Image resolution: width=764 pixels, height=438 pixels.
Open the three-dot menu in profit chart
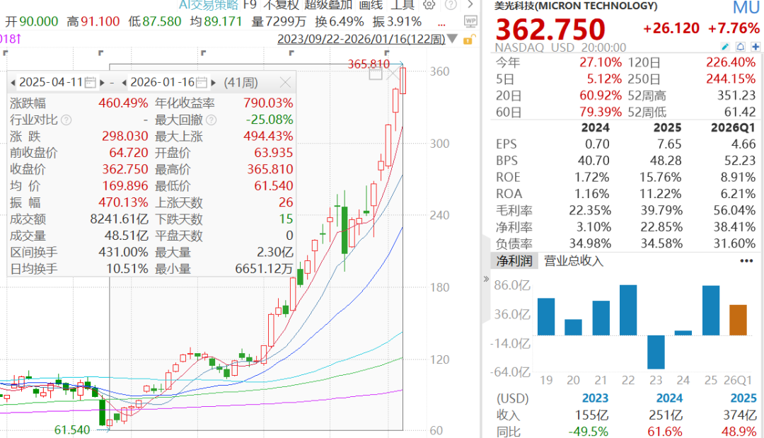pyautogui.click(x=746, y=261)
